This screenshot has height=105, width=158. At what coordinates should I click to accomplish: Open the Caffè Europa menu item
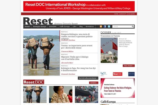(x=65, y=27)
